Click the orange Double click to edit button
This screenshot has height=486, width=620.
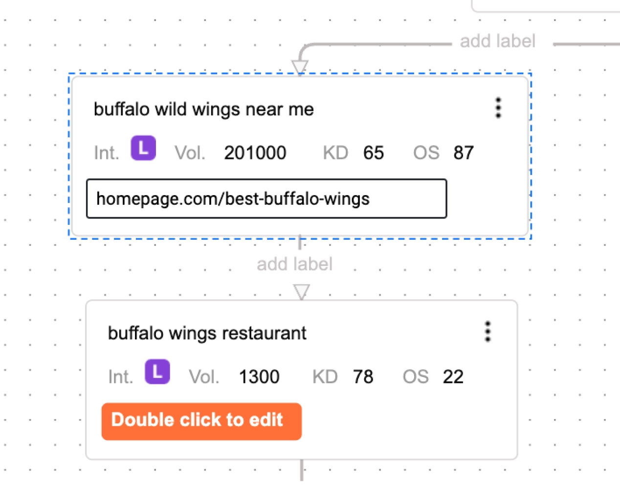(x=201, y=421)
